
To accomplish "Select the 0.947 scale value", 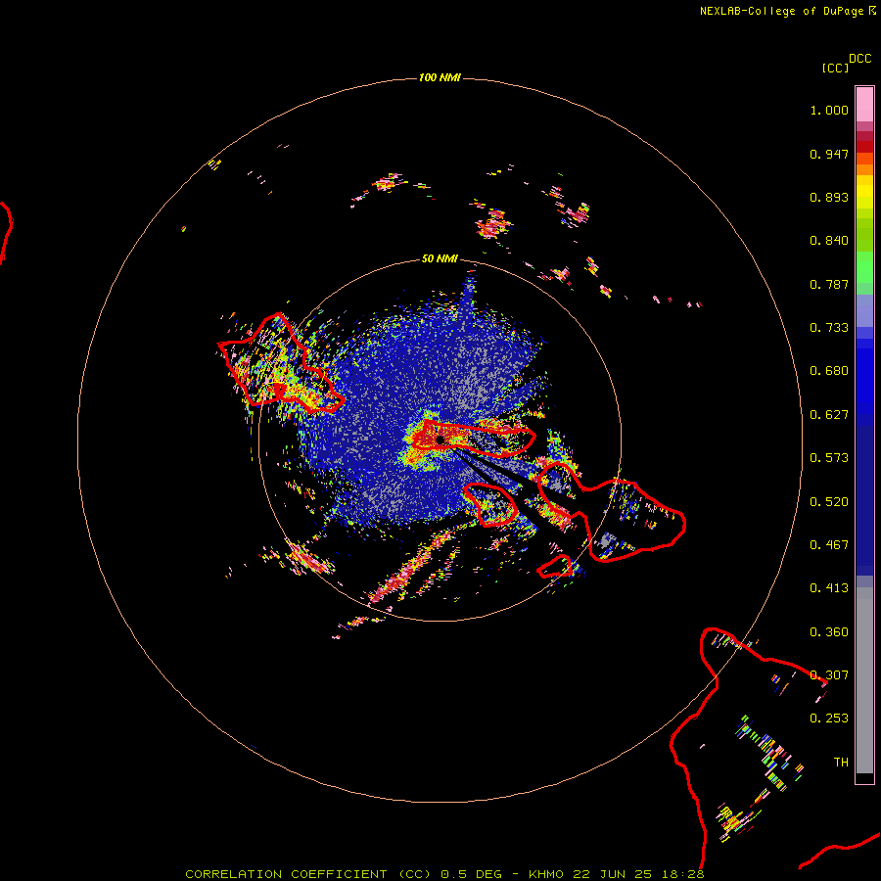I will pos(829,154).
